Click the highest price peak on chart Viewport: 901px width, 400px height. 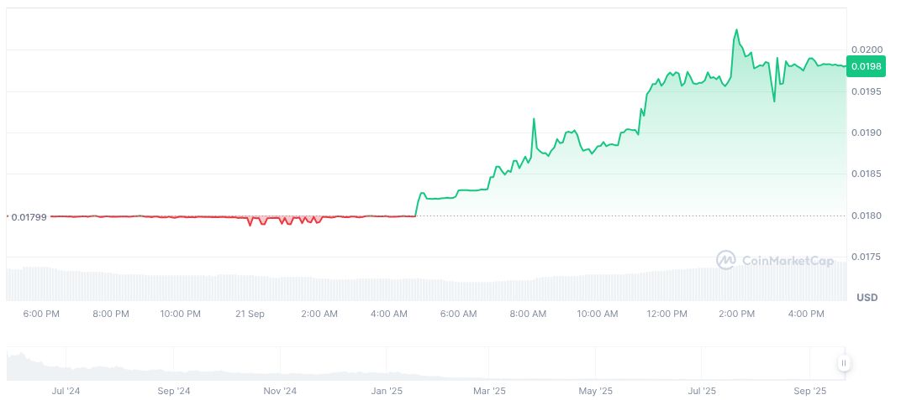coord(736,30)
